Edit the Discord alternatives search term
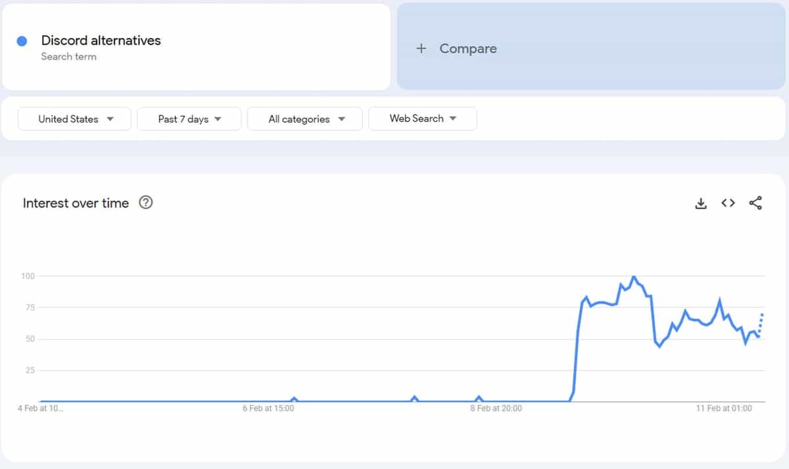This screenshot has width=789, height=469. pos(101,40)
